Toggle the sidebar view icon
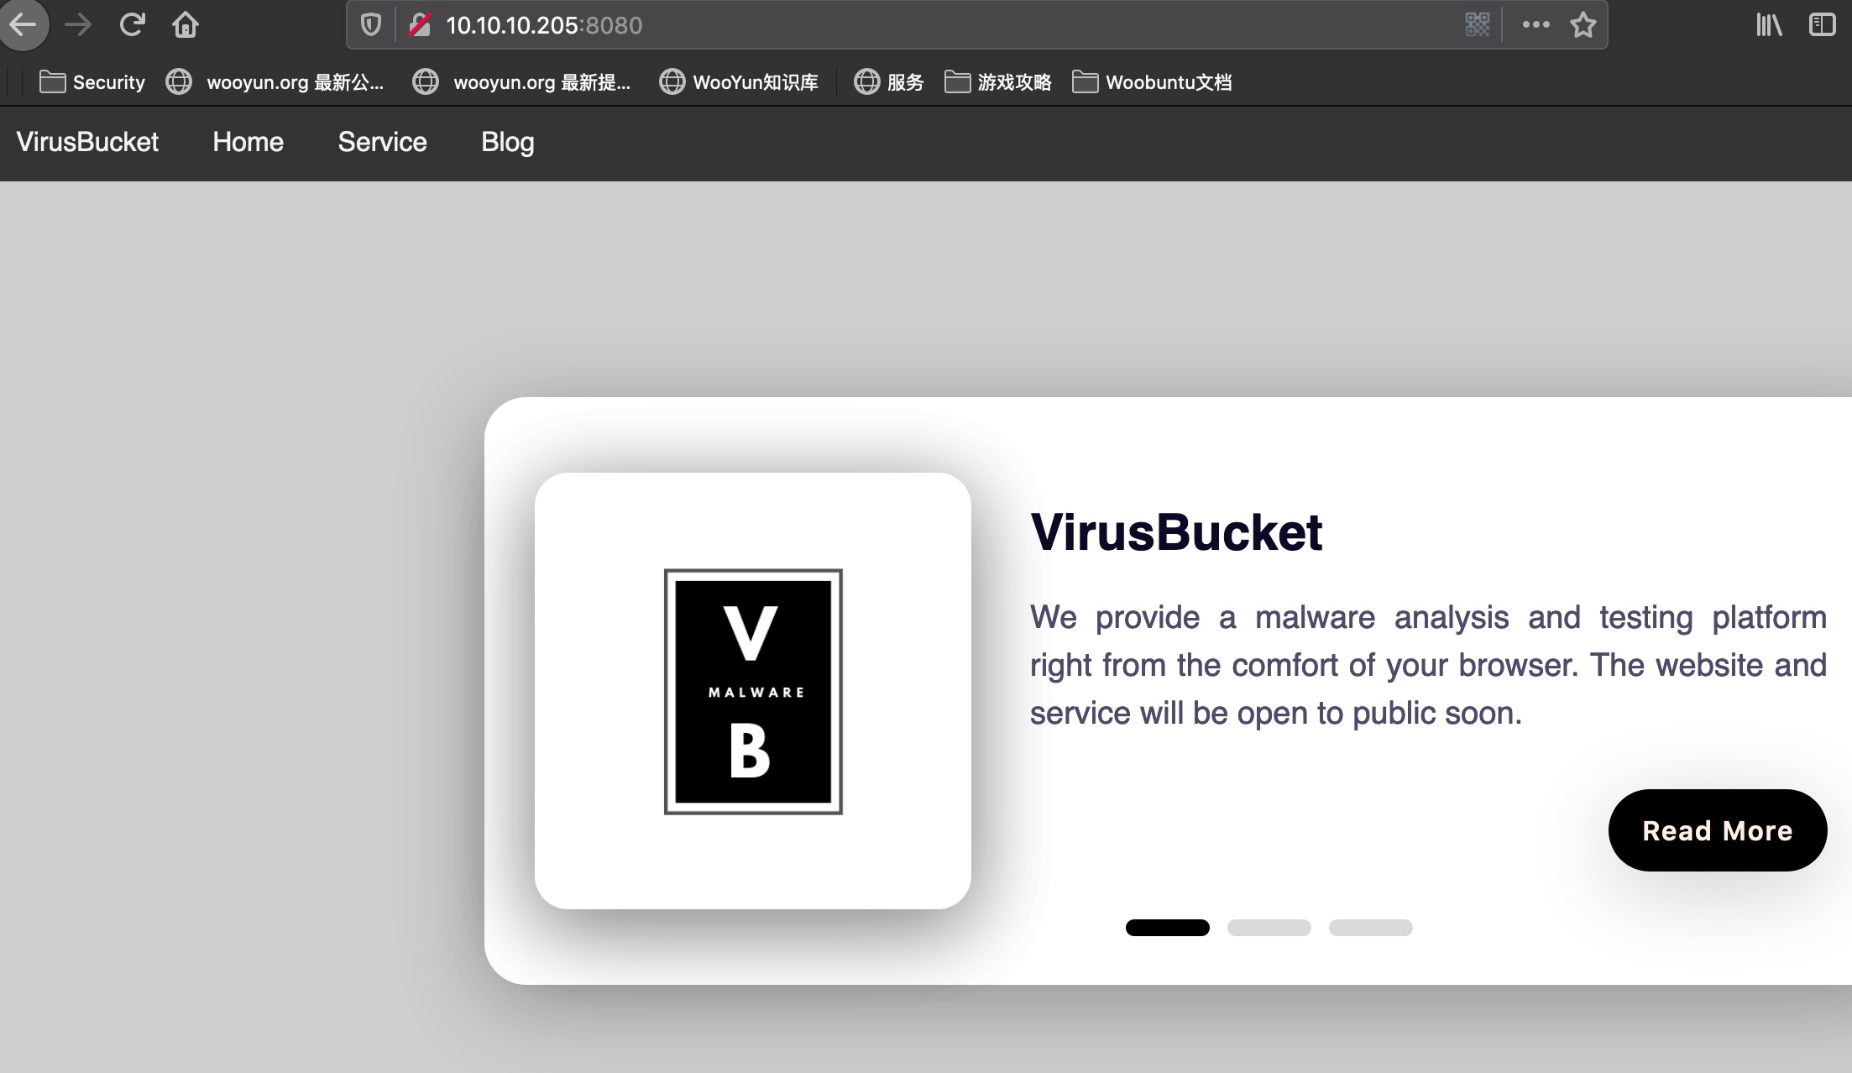1852x1073 pixels. point(1822,25)
